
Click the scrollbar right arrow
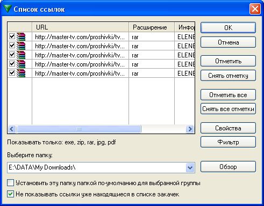[x=190, y=129]
